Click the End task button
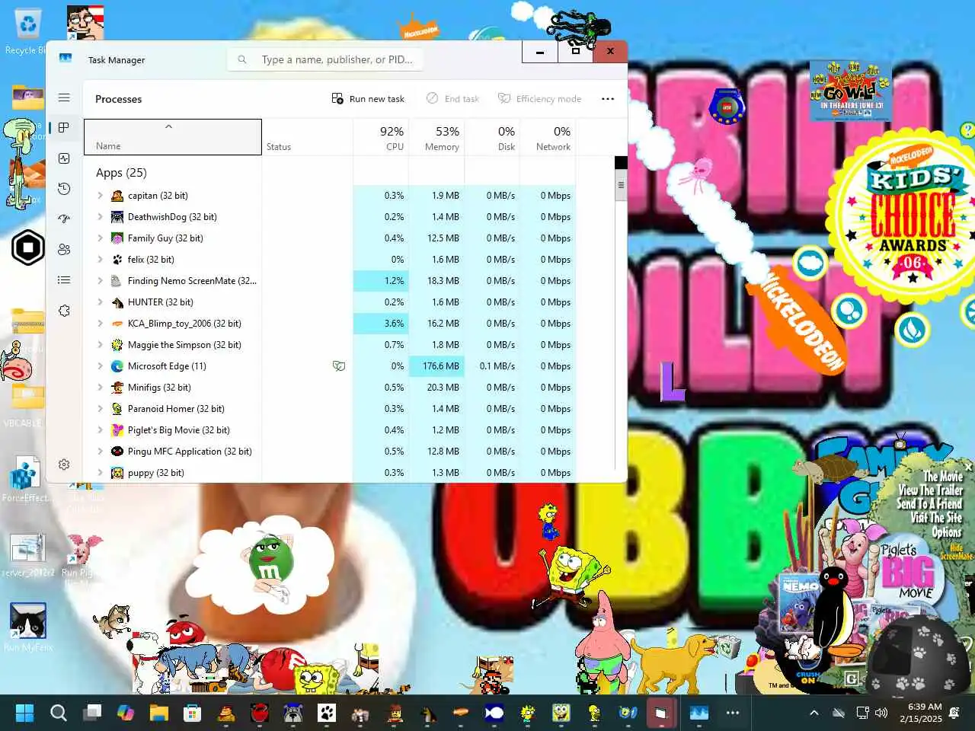This screenshot has width=975, height=731. point(452,99)
